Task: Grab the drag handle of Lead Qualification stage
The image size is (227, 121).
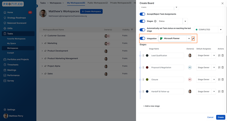Action: coord(143,55)
